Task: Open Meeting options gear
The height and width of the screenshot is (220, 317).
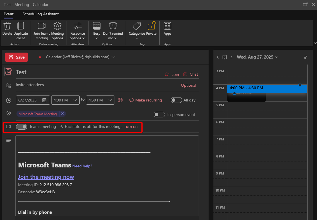Action: [x=57, y=31]
